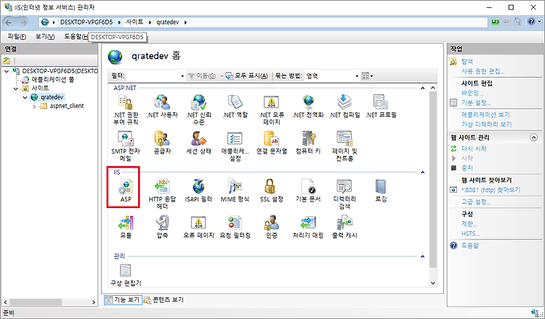Expand aspnet_client folder node

[34, 107]
